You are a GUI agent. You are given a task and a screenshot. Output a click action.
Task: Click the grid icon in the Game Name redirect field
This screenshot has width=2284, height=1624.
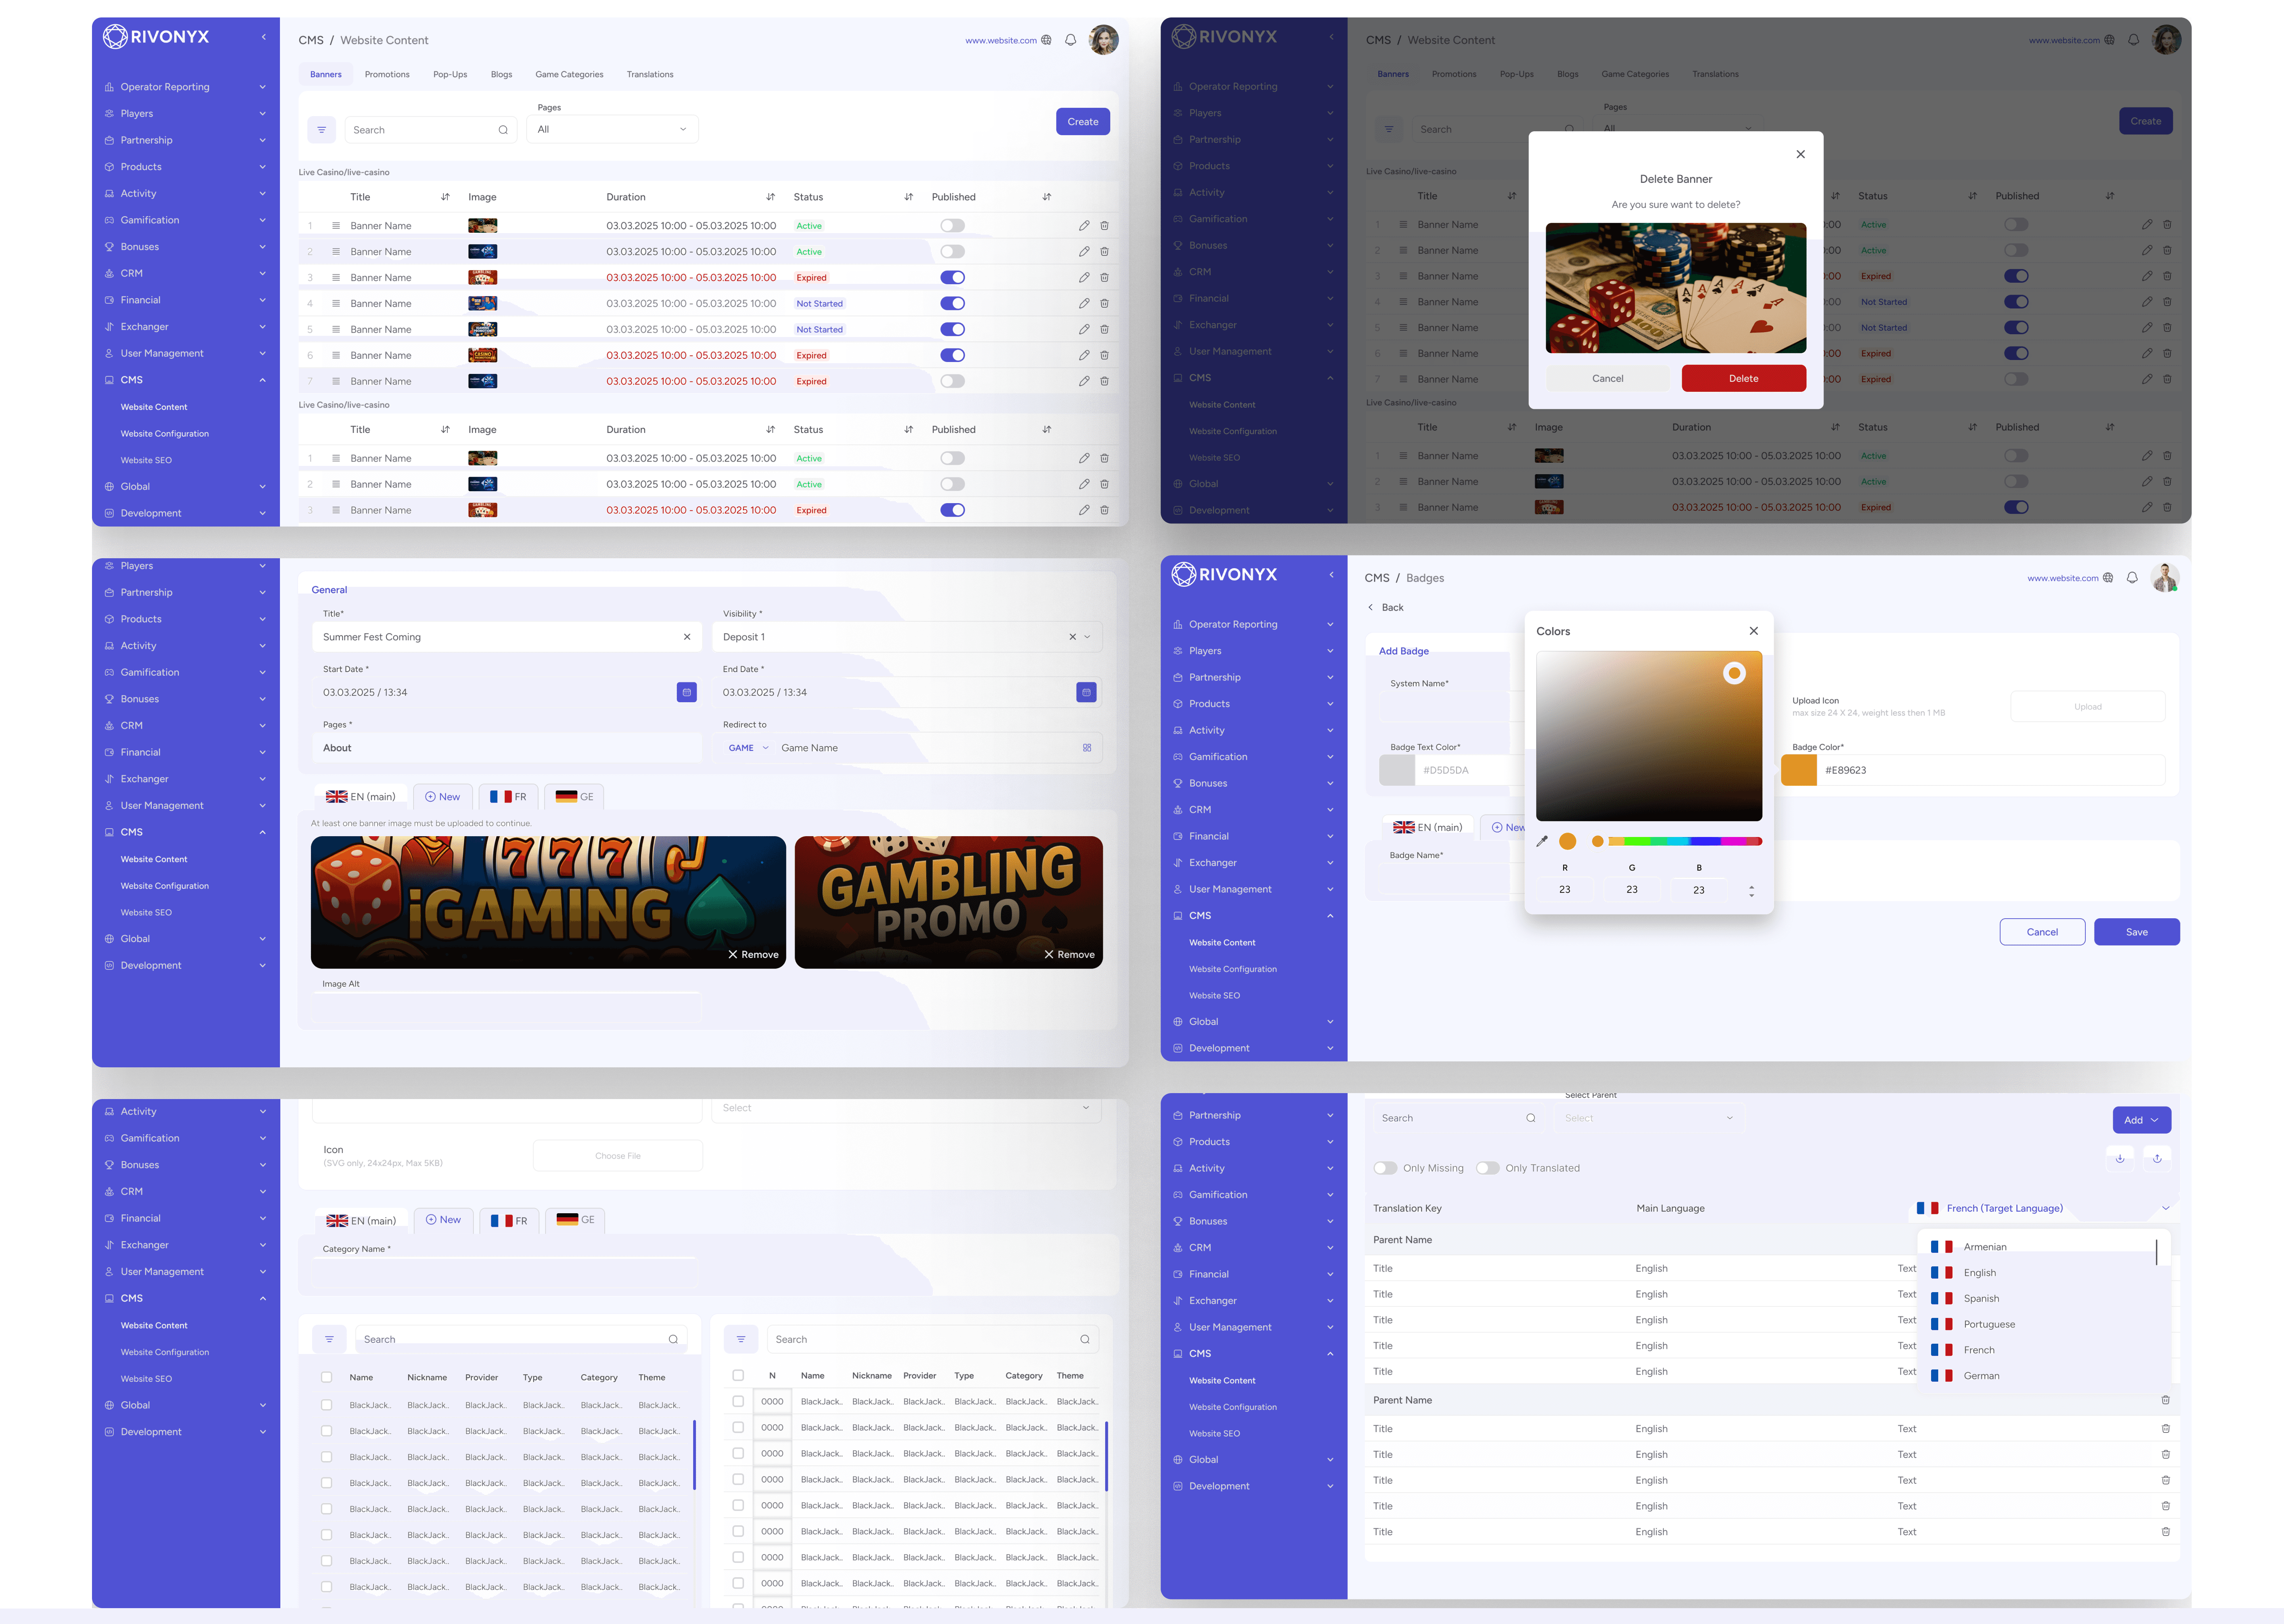[x=1087, y=748]
